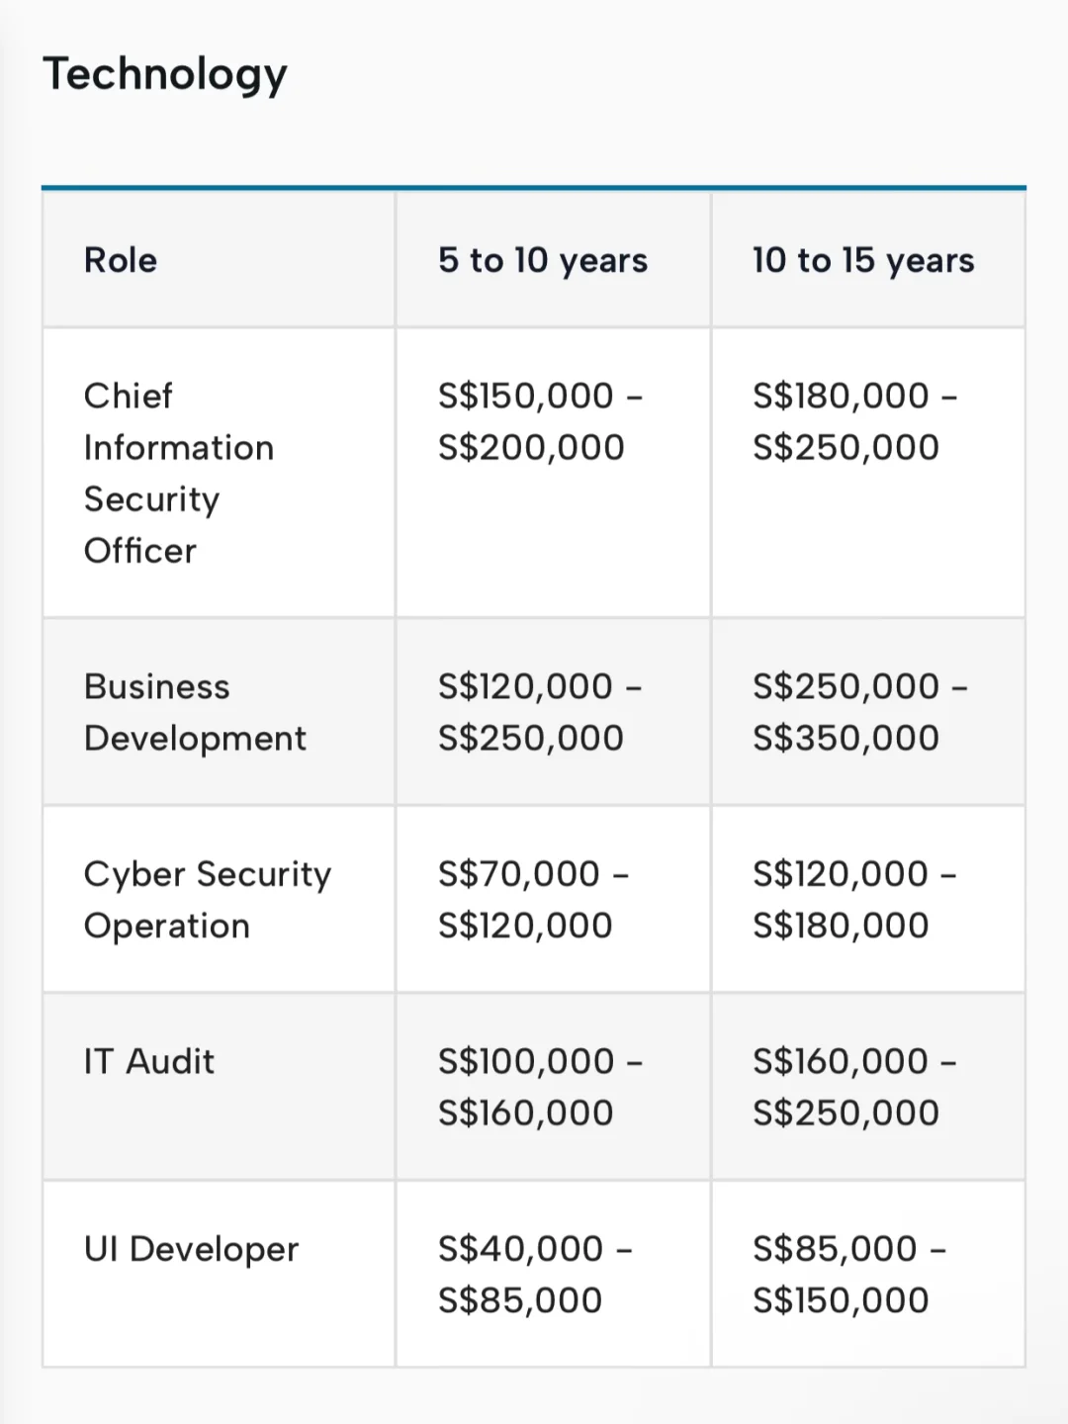Click the Technology section heading

coord(165,75)
